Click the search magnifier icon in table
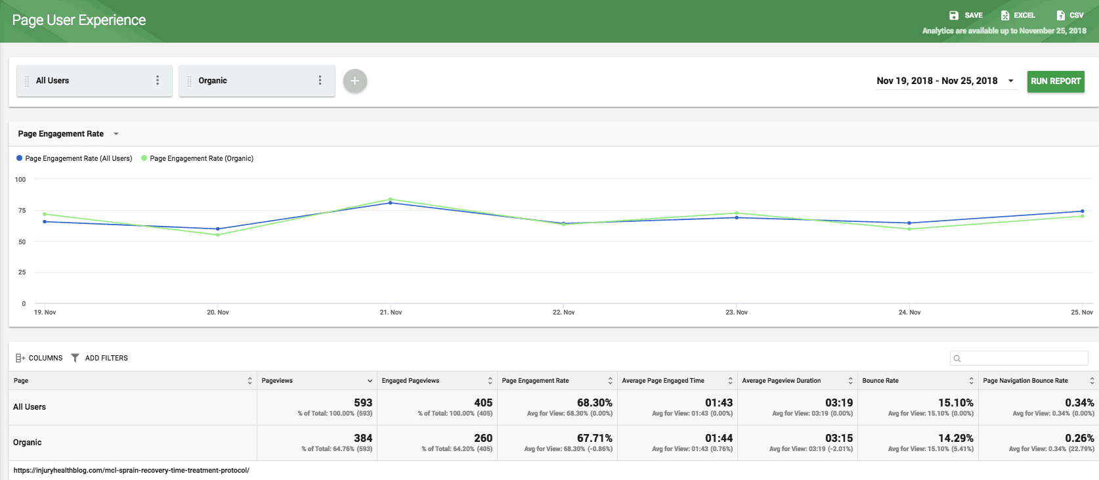Screen dimensions: 1099x480 click(957, 359)
